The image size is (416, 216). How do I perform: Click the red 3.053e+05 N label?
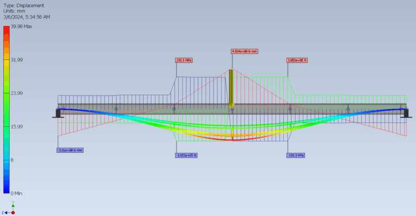coord(297,60)
